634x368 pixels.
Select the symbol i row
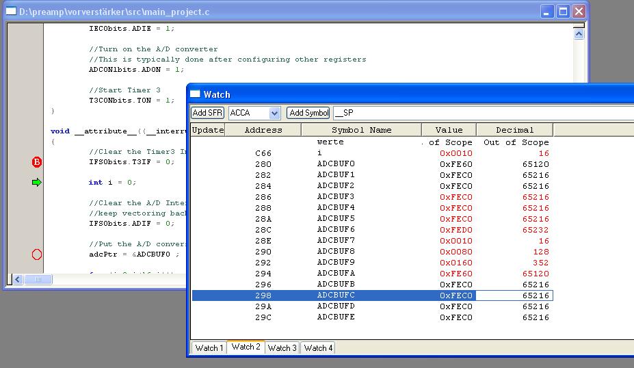[371, 153]
